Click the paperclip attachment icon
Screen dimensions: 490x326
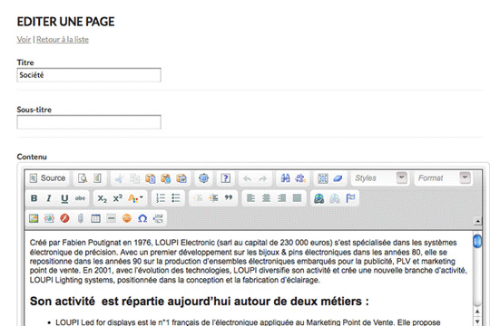point(81,218)
